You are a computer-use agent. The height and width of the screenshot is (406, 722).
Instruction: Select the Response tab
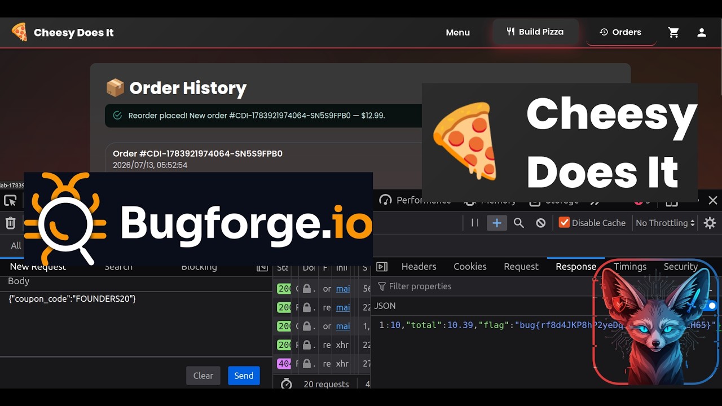coord(576,267)
